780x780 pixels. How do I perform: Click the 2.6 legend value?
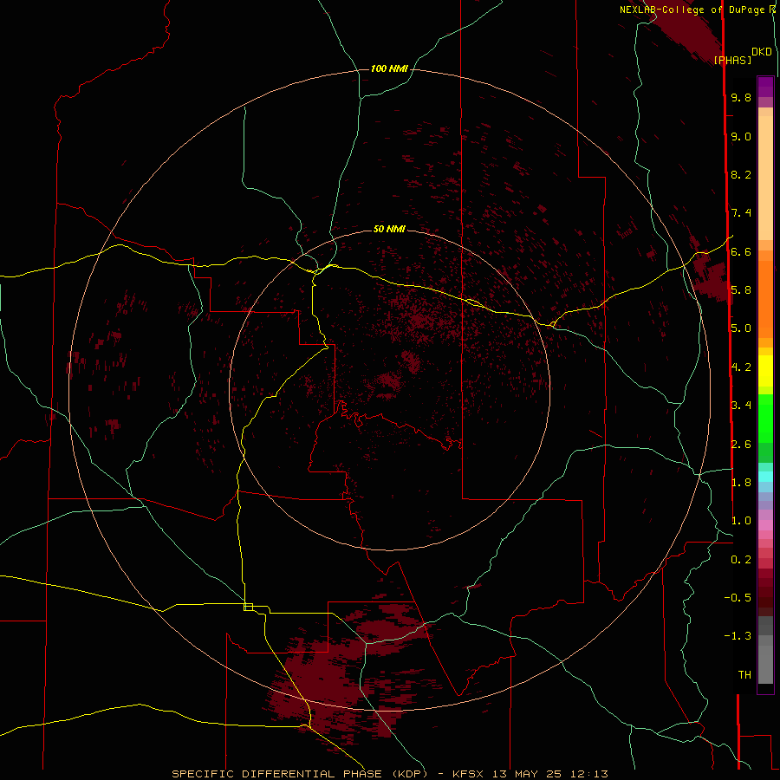(x=741, y=445)
